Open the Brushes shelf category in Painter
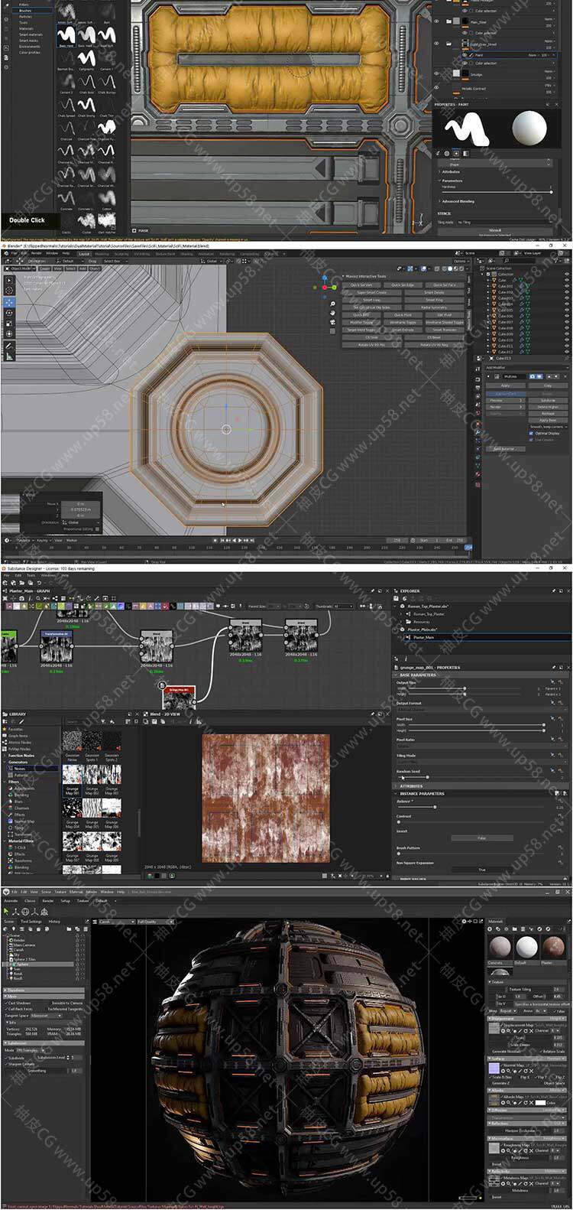The width and height of the screenshot is (573, 1210). pos(25,11)
